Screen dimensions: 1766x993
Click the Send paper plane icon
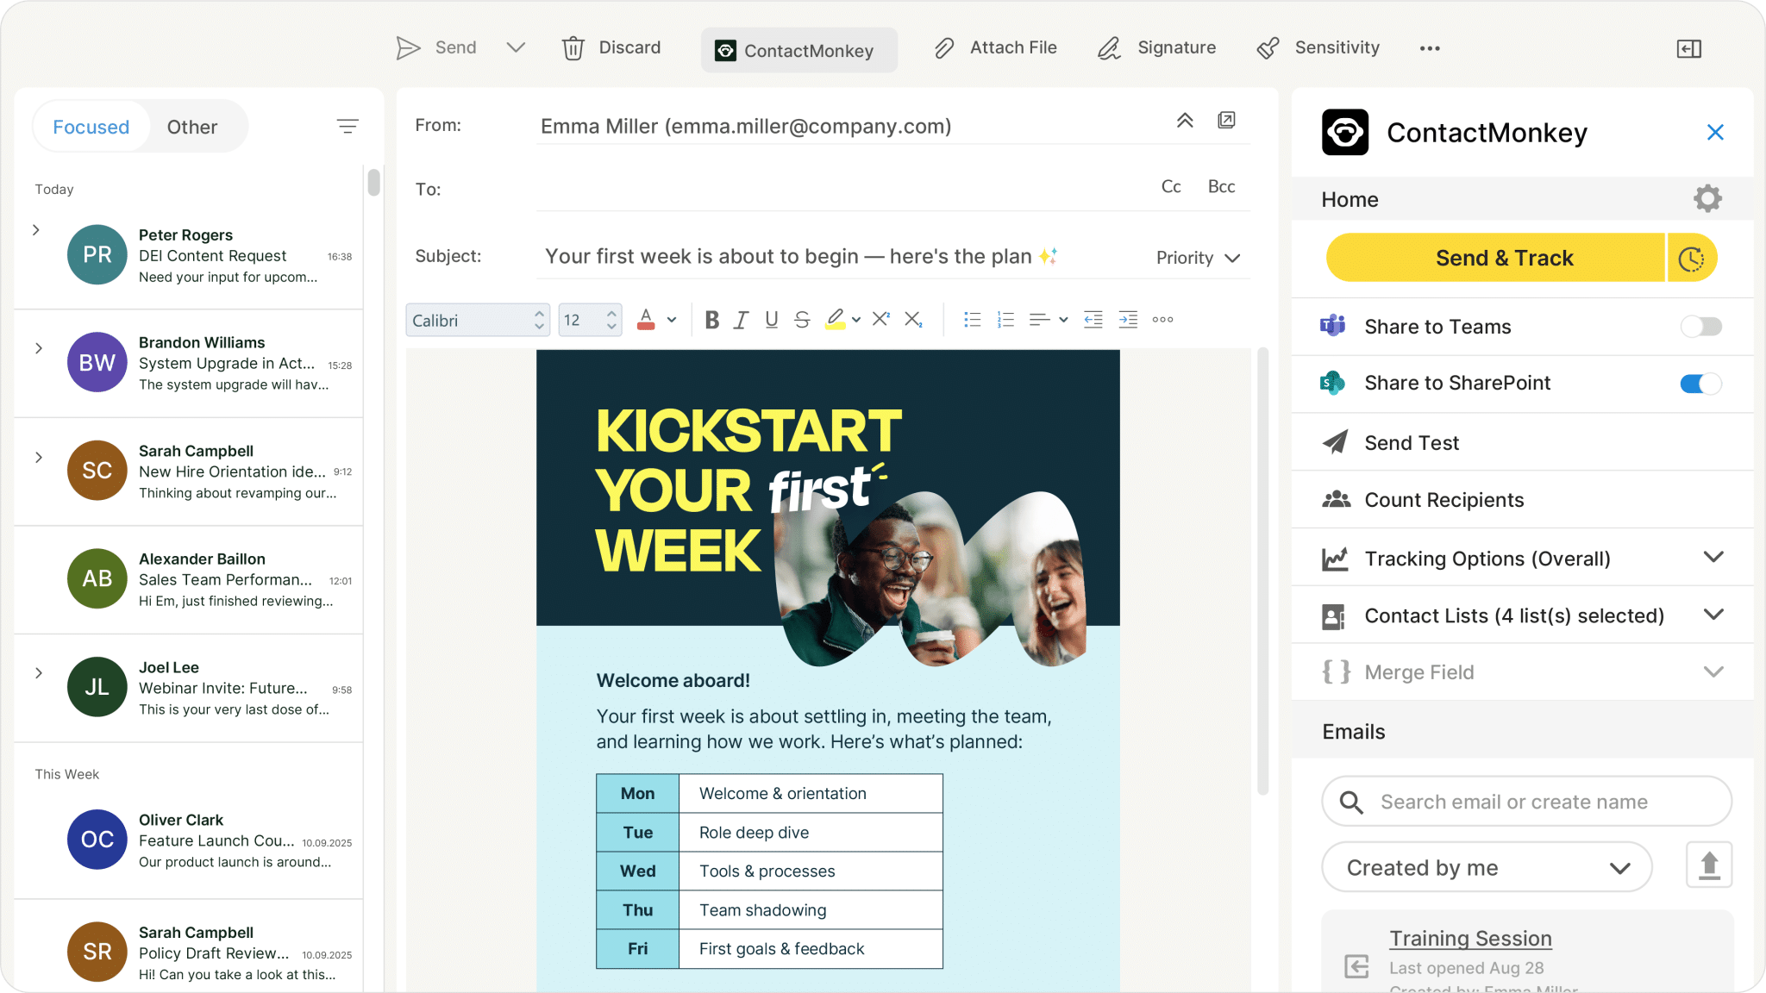pos(408,48)
